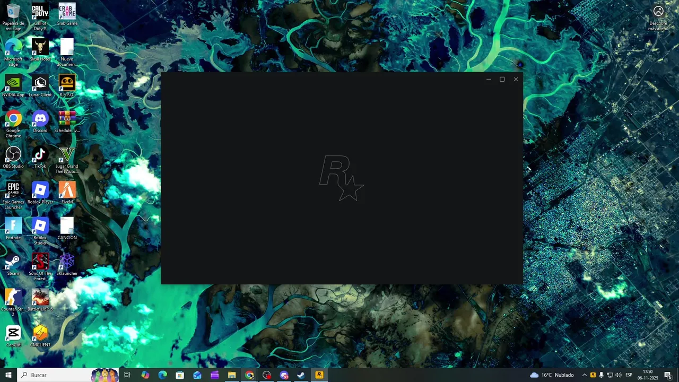Viewport: 679px width, 382px height.
Task: Expand the hidden system tray icons chevron
Action: pyautogui.click(x=584, y=375)
